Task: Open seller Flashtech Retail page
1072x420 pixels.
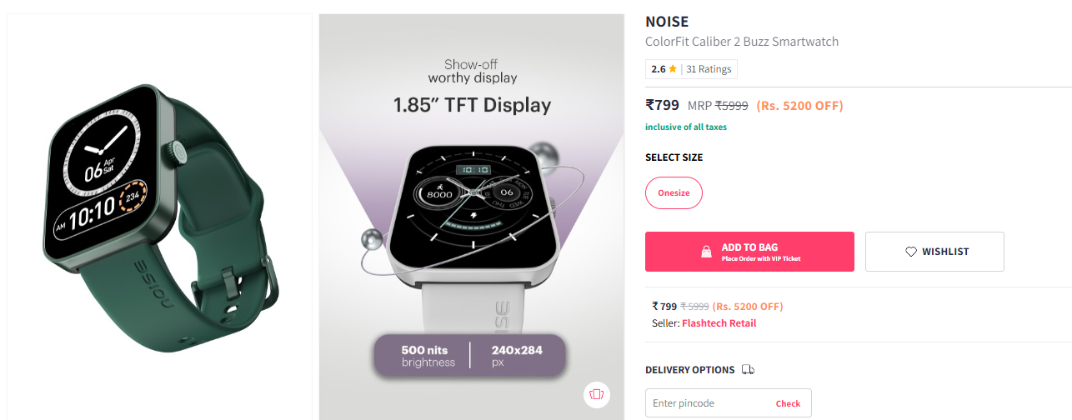Action: tap(719, 323)
